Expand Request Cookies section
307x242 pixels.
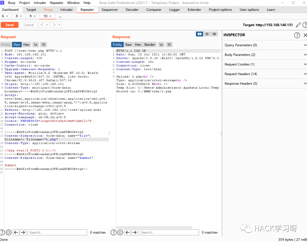(x=265, y=64)
